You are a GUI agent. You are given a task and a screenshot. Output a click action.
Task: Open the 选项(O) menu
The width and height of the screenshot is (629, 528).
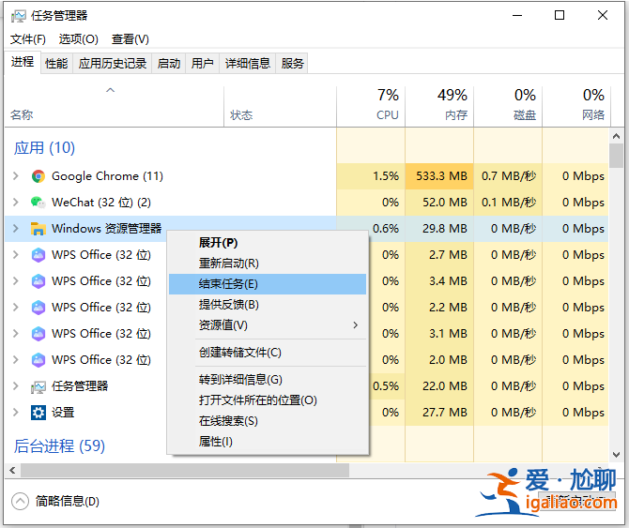click(x=78, y=39)
